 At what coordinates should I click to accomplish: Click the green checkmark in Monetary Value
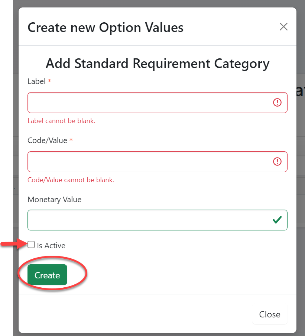click(277, 220)
